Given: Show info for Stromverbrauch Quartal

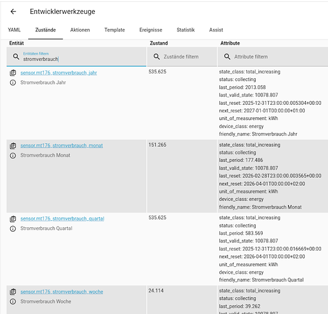Looking at the screenshot, I should [13, 229].
